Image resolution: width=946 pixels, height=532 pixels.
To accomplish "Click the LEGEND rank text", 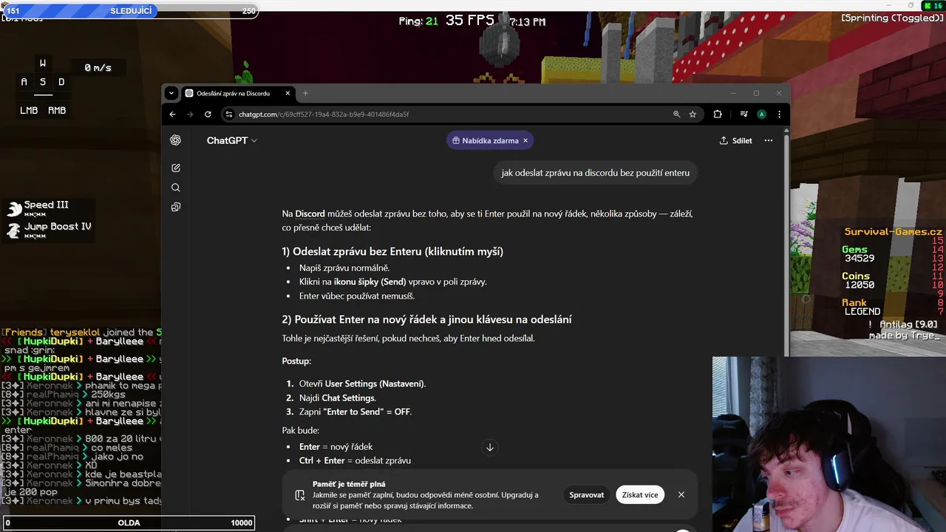I will tap(862, 312).
